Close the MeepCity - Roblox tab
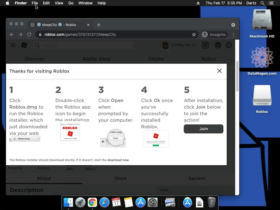Viewport: 280px width, 210px height. [x=88, y=25]
